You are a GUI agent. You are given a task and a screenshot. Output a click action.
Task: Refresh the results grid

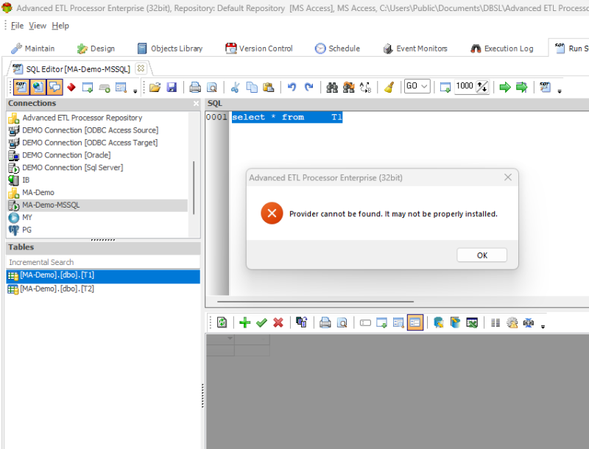click(222, 322)
